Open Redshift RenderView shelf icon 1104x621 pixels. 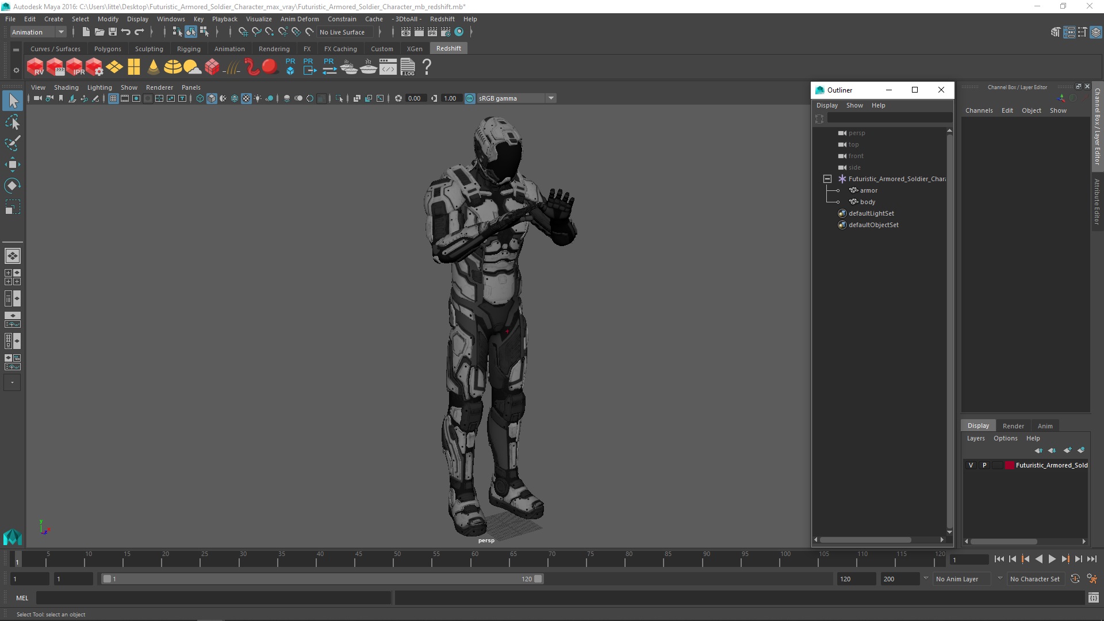tap(36, 67)
